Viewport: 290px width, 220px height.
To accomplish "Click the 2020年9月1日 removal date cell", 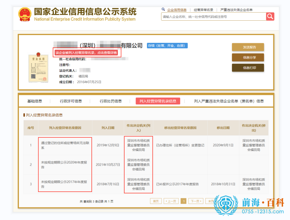I will point(223,145).
